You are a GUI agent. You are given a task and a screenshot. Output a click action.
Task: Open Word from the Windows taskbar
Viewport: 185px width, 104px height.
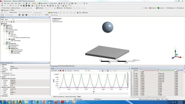coord(32,102)
